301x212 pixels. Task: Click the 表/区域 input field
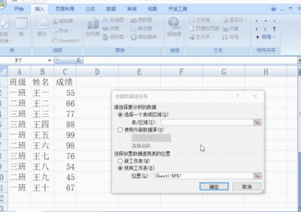pyautogui.click(x=207, y=122)
